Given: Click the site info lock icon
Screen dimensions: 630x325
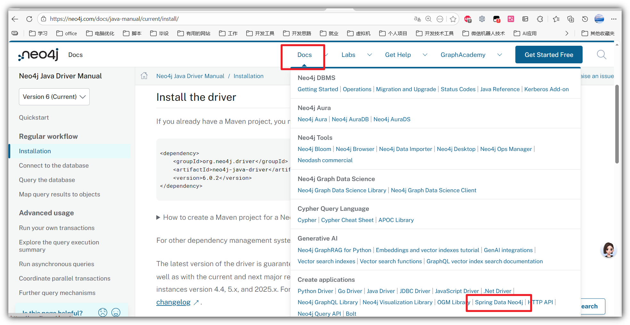Looking at the screenshot, I should (44, 19).
